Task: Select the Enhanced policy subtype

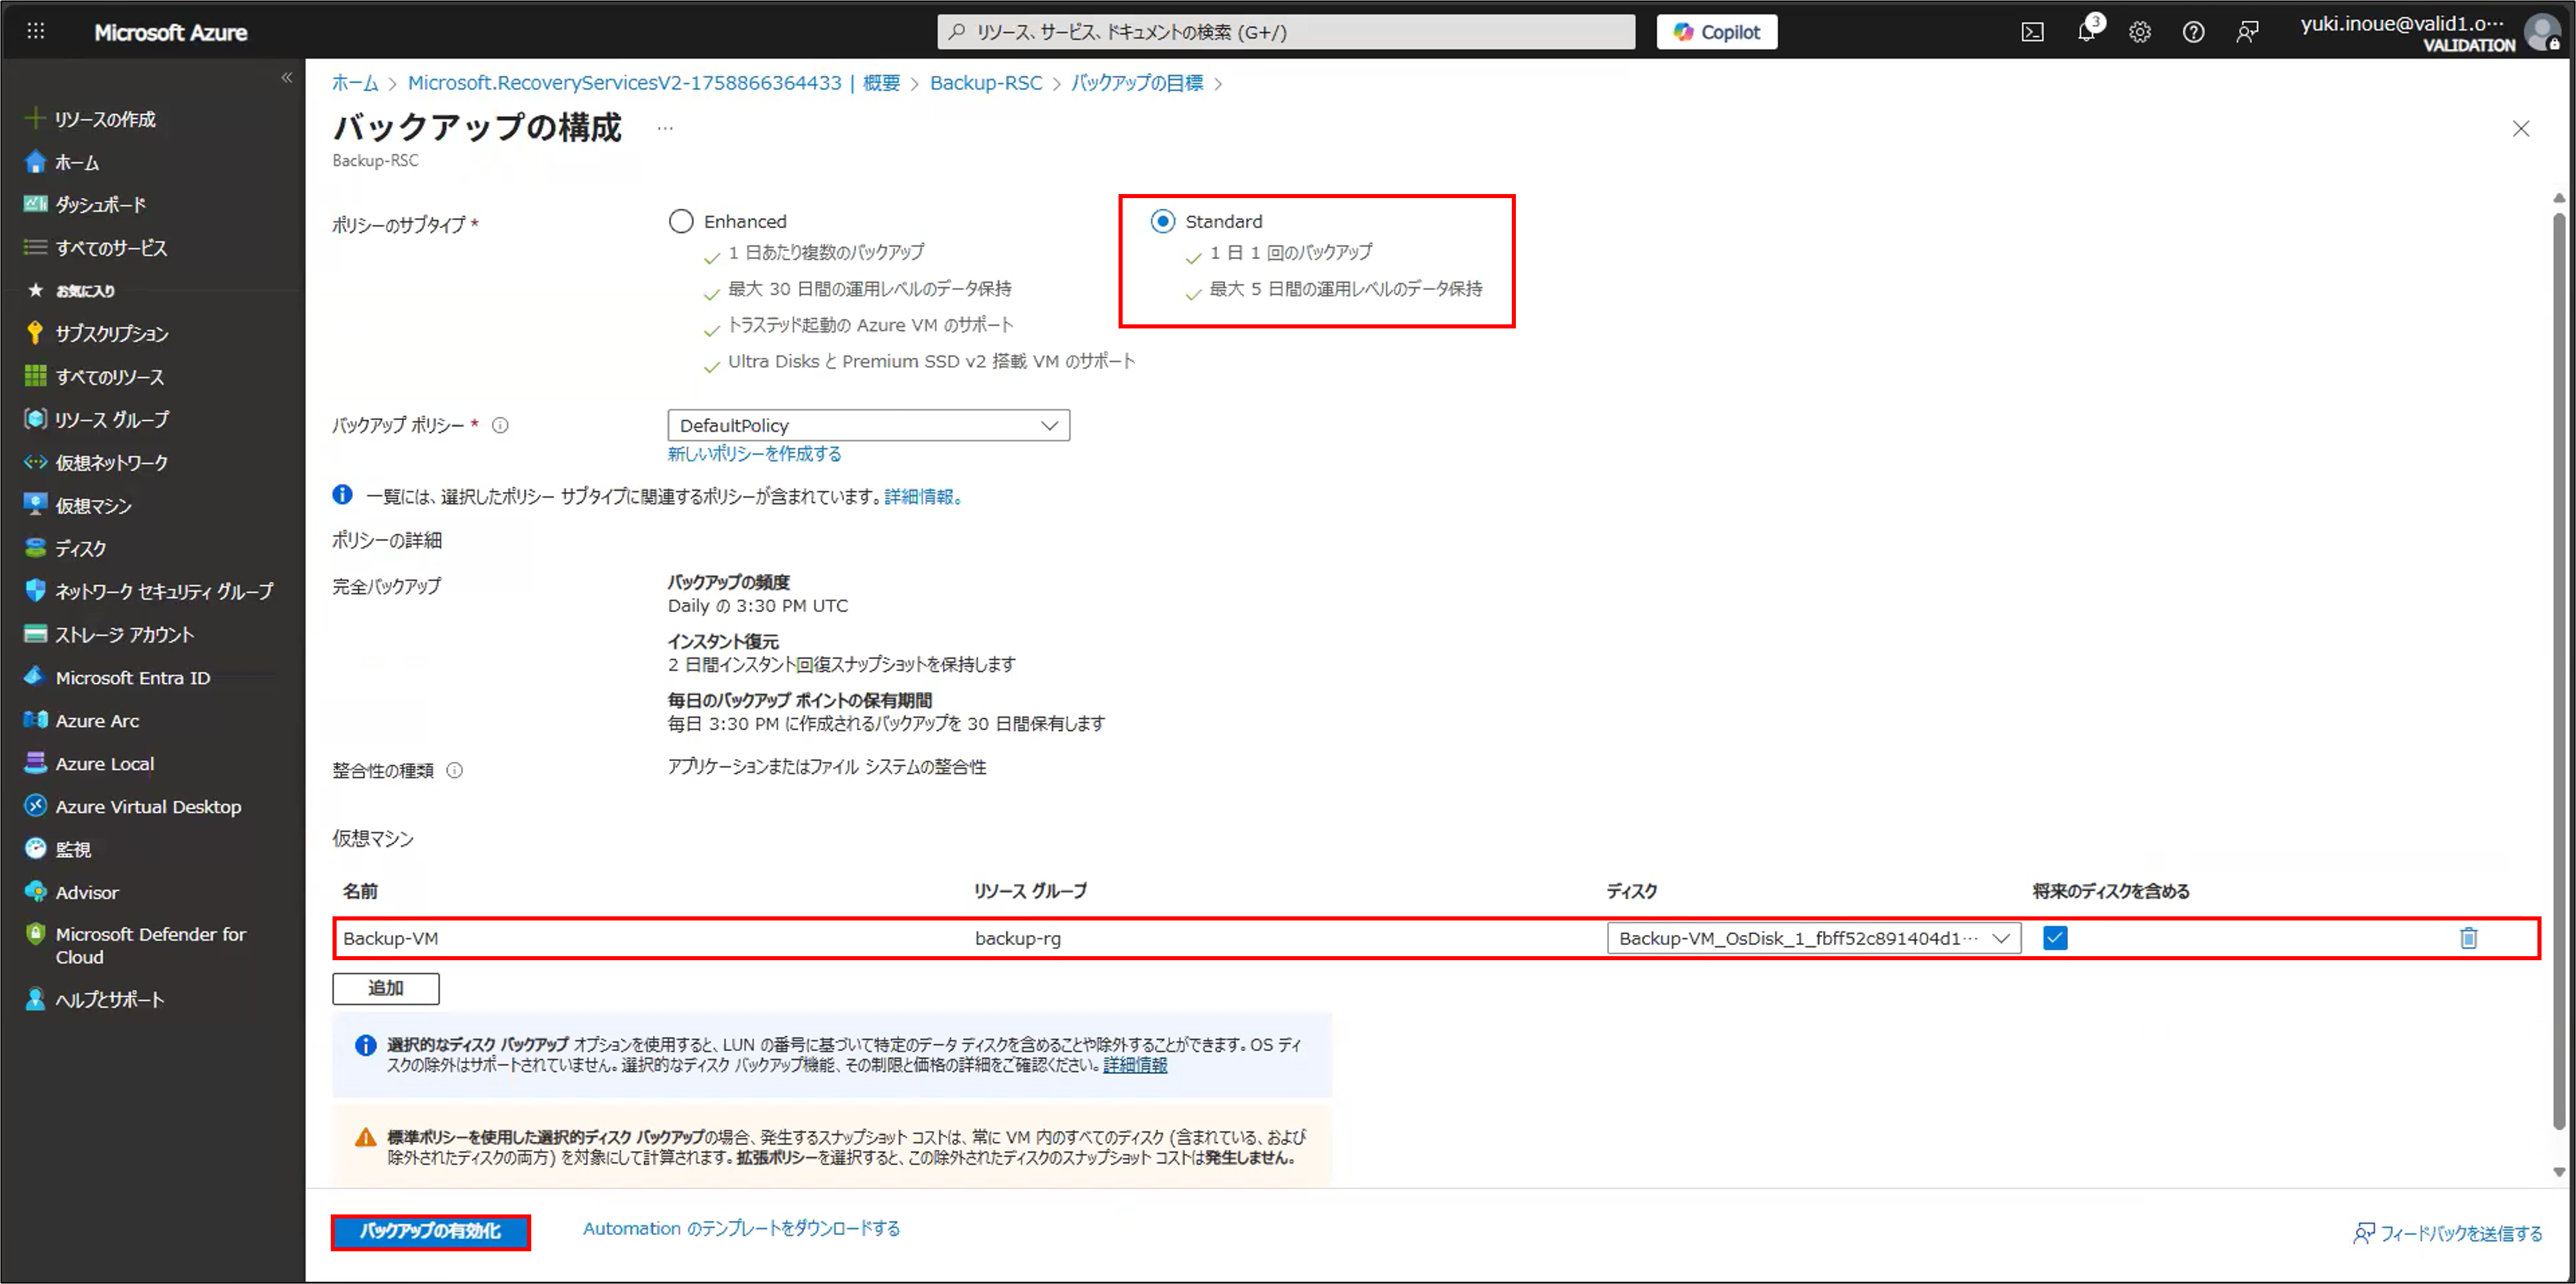Action: pyautogui.click(x=681, y=221)
